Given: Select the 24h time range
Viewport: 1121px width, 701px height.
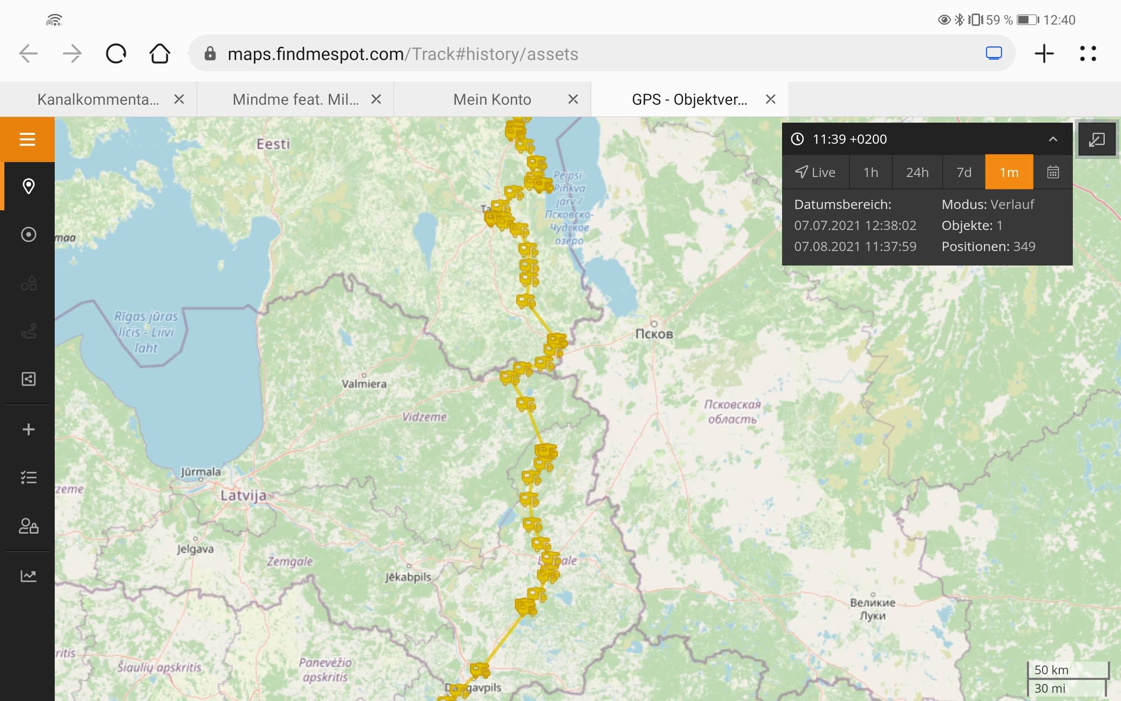Looking at the screenshot, I should (x=917, y=173).
